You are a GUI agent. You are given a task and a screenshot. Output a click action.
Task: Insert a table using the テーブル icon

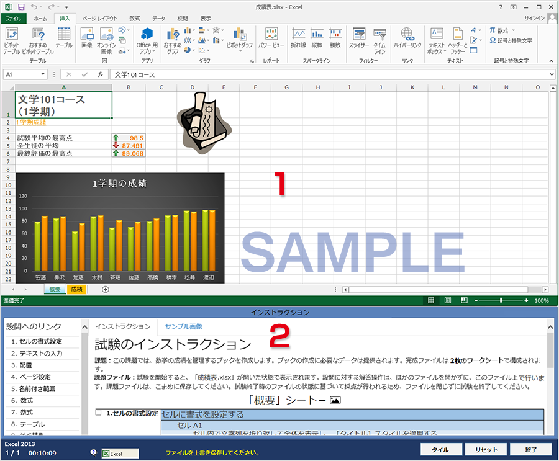(64, 37)
